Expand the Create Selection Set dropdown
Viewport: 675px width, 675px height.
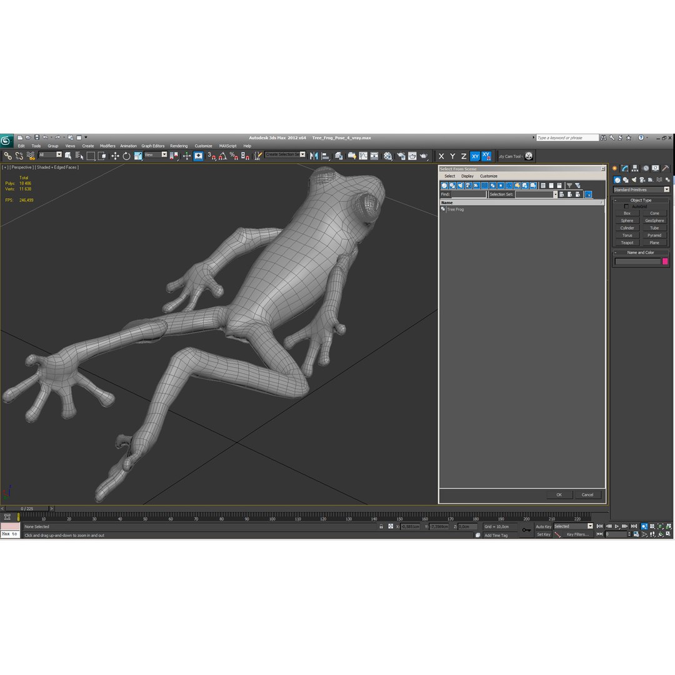point(302,154)
